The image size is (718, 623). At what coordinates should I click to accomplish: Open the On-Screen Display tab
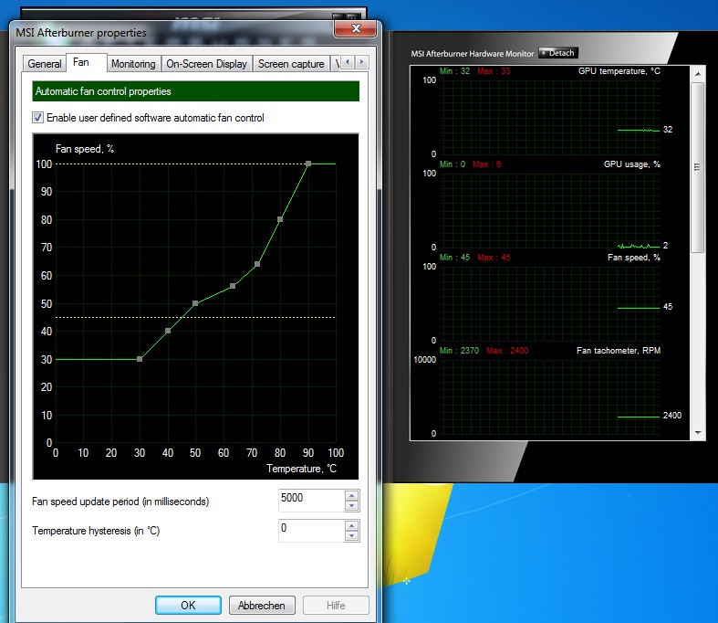206,64
